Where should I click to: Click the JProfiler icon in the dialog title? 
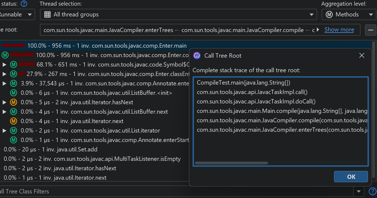(197, 55)
